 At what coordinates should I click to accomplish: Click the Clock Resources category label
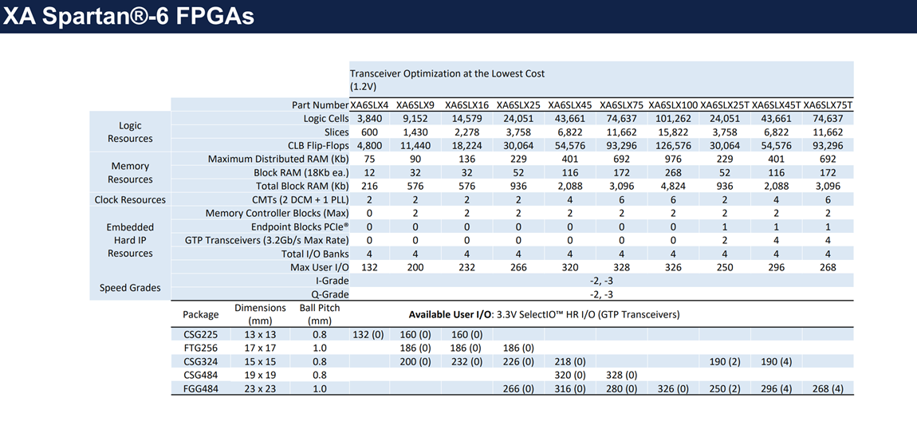[x=130, y=199]
